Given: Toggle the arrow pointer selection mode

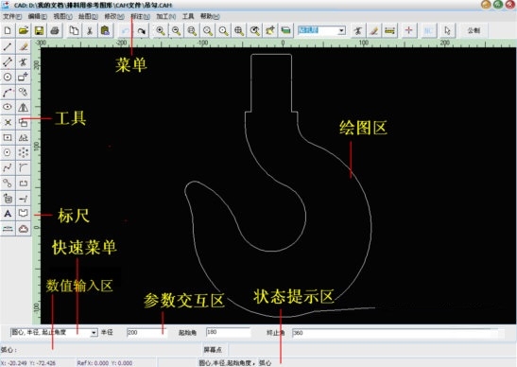Looking at the screenshot, I should point(447,30).
